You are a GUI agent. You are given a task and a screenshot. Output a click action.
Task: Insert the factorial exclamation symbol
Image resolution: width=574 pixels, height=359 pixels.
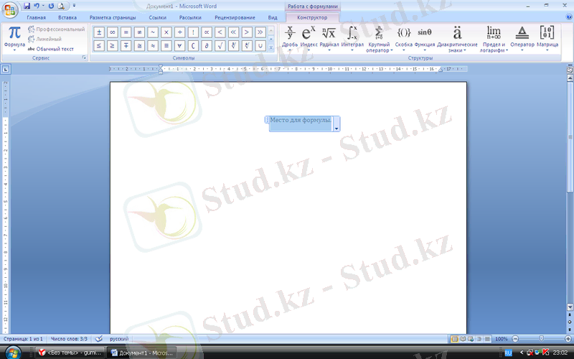[193, 32]
